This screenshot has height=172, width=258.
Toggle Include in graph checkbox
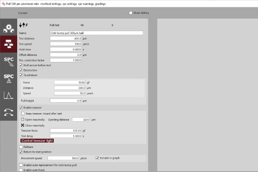97,158
